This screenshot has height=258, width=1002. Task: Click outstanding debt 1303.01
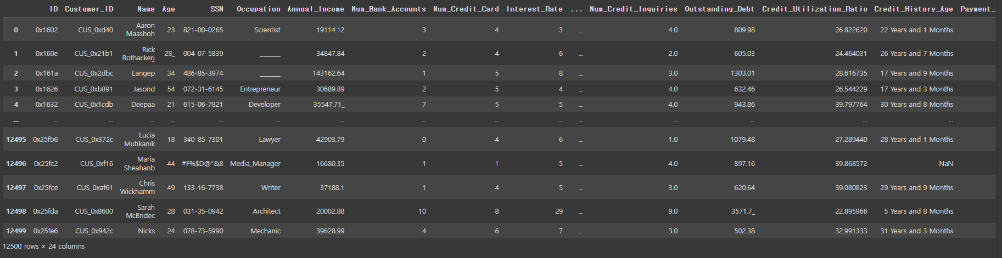click(x=743, y=73)
